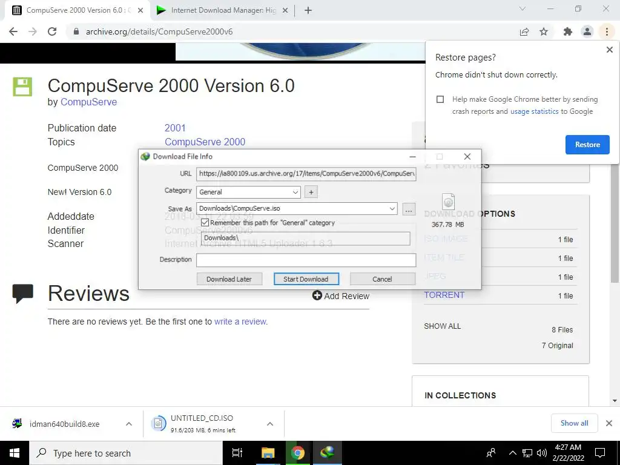Image resolution: width=620 pixels, height=465 pixels.
Task: Click the idman640build8.exe file icon
Action: coord(17,423)
